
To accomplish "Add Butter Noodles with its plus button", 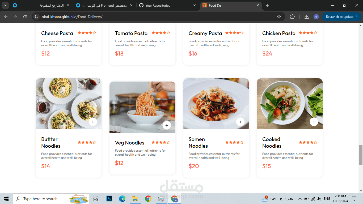I will click(93, 122).
